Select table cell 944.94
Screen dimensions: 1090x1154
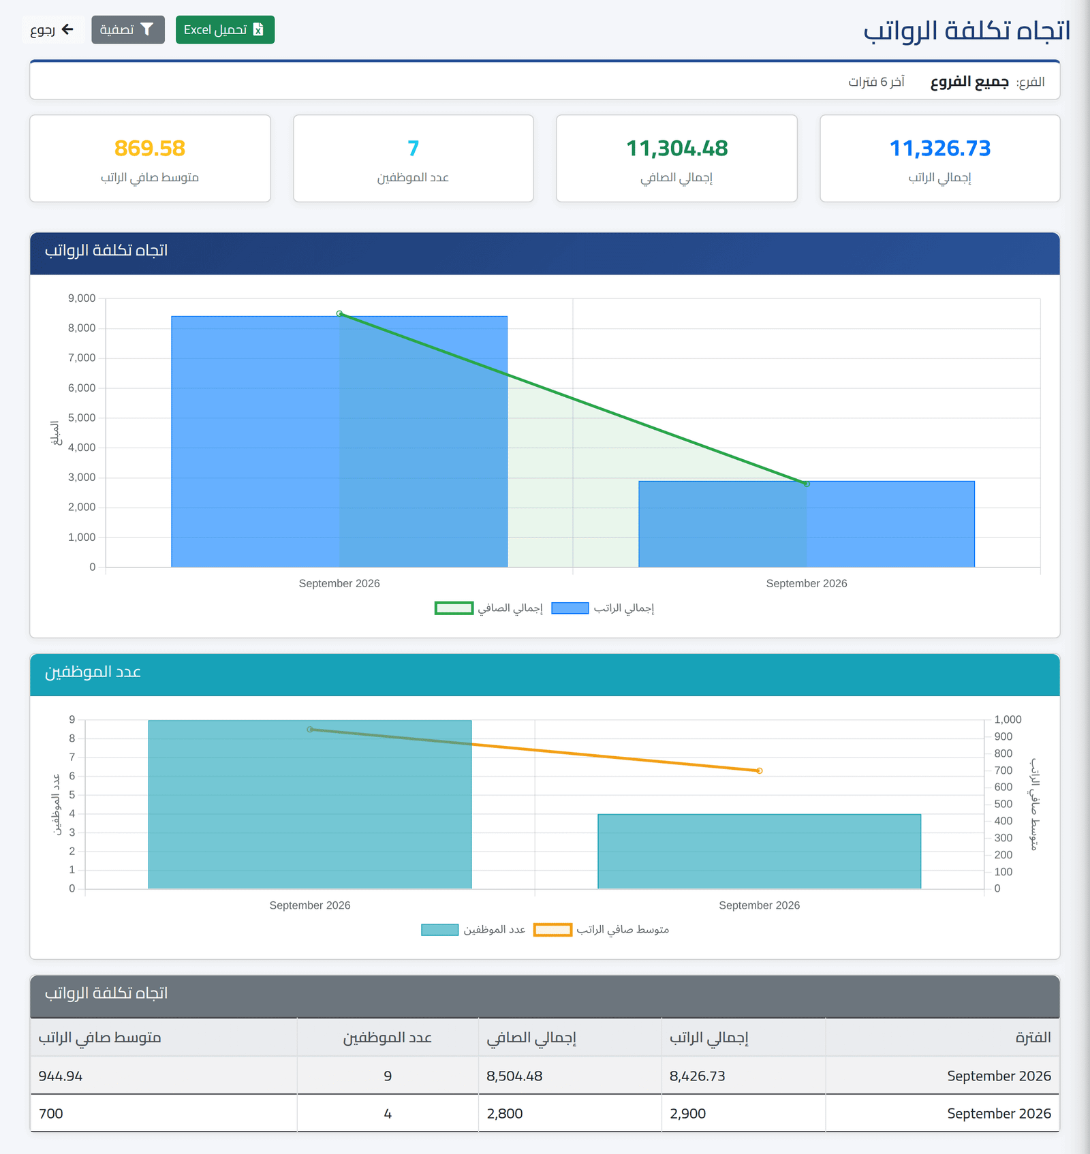pyautogui.click(x=163, y=1076)
